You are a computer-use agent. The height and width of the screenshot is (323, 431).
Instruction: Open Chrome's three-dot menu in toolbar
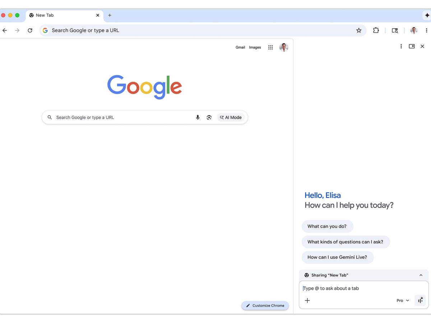[427, 31]
